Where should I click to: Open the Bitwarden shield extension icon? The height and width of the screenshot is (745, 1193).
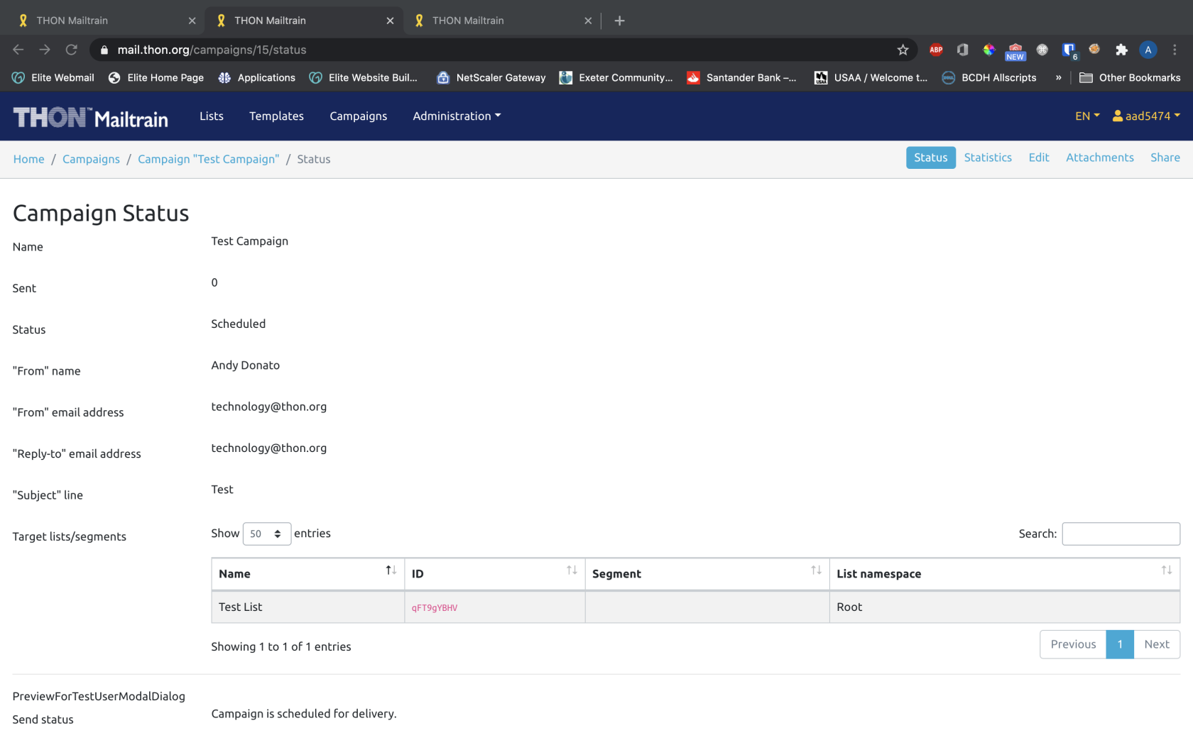[x=1069, y=50]
